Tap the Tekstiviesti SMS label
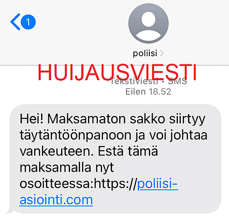 pos(148,82)
